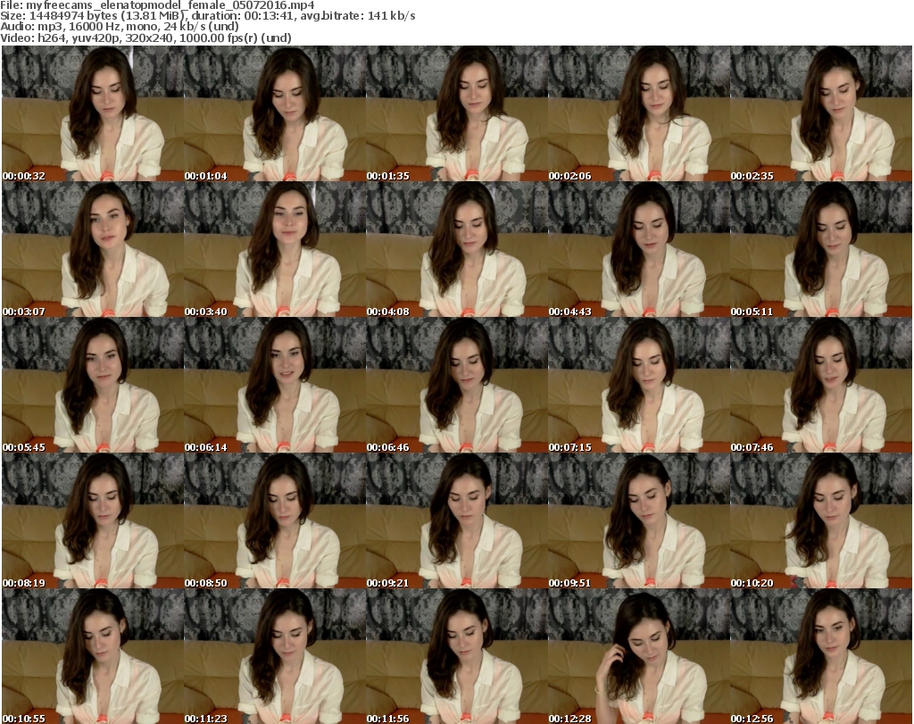
Task: Select the thumbnail timestamped 00:01:04
Action: pyautogui.click(x=275, y=113)
